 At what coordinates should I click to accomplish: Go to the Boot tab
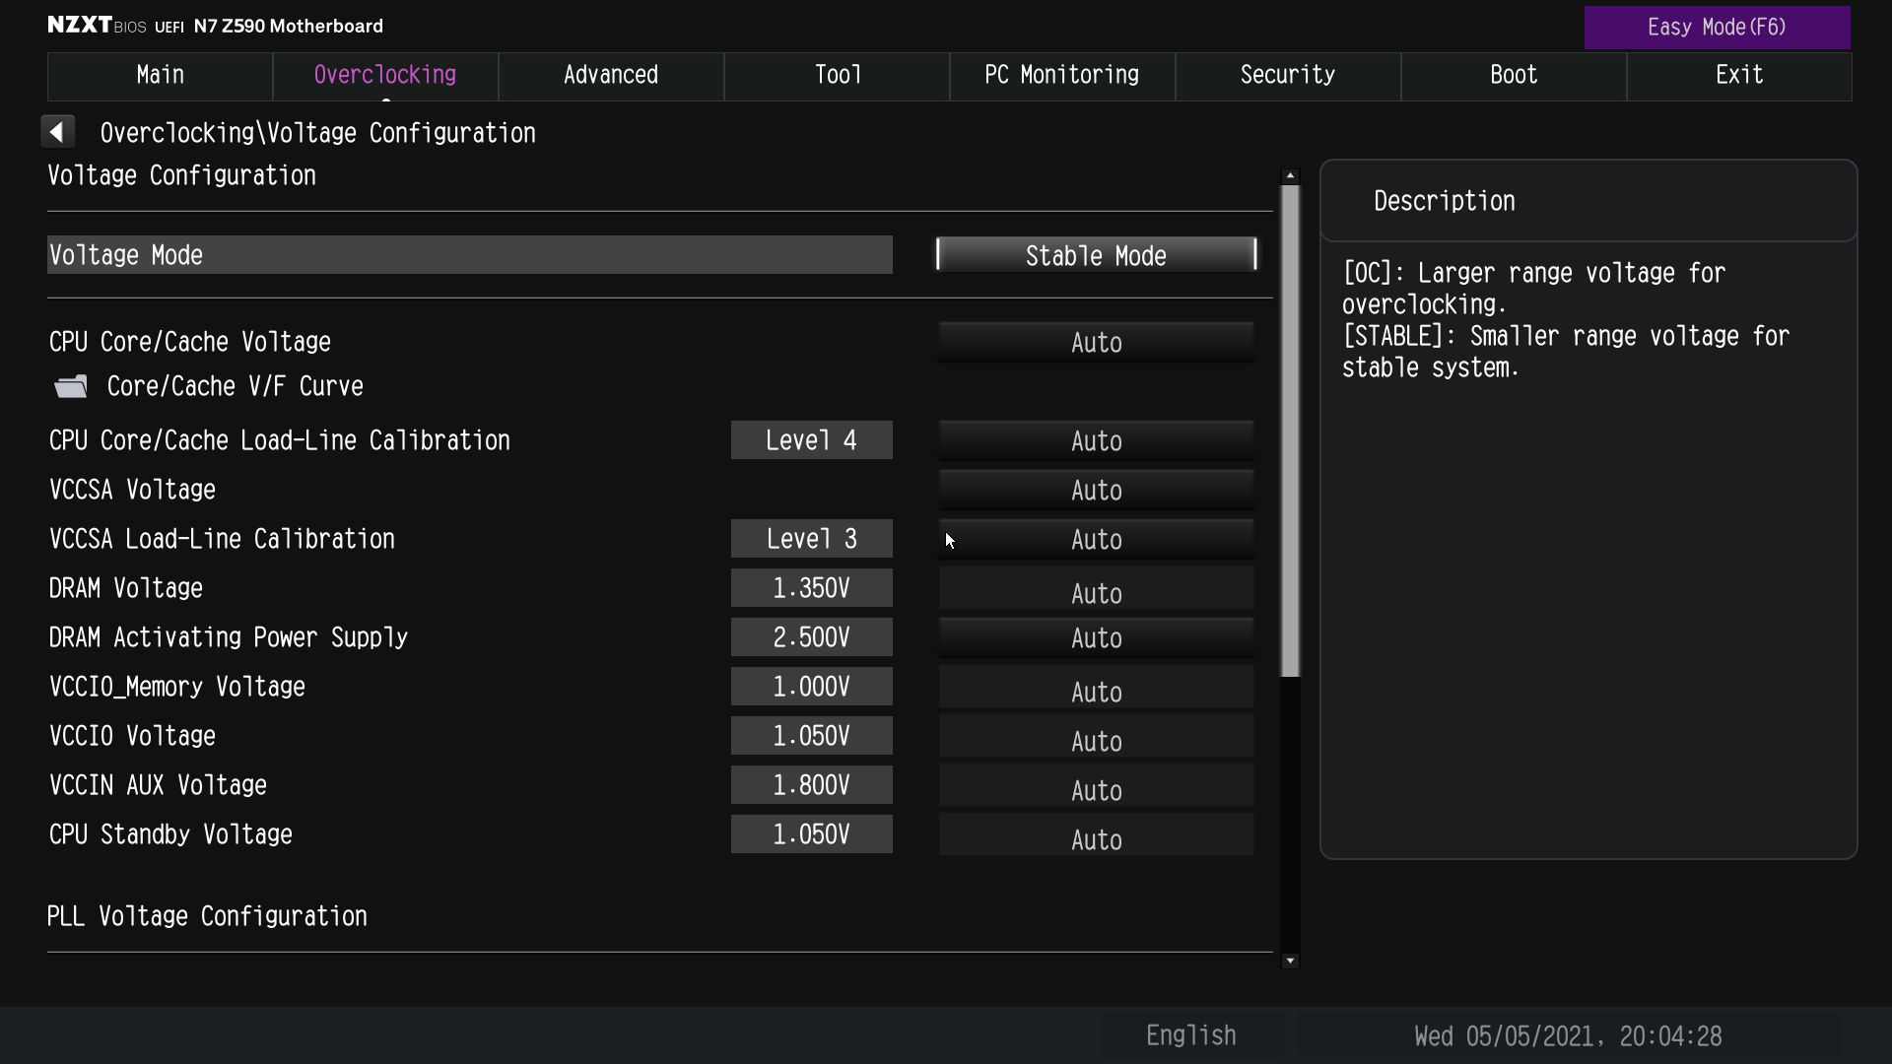pyautogui.click(x=1513, y=76)
